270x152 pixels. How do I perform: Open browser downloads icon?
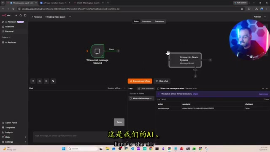coord(256,9)
